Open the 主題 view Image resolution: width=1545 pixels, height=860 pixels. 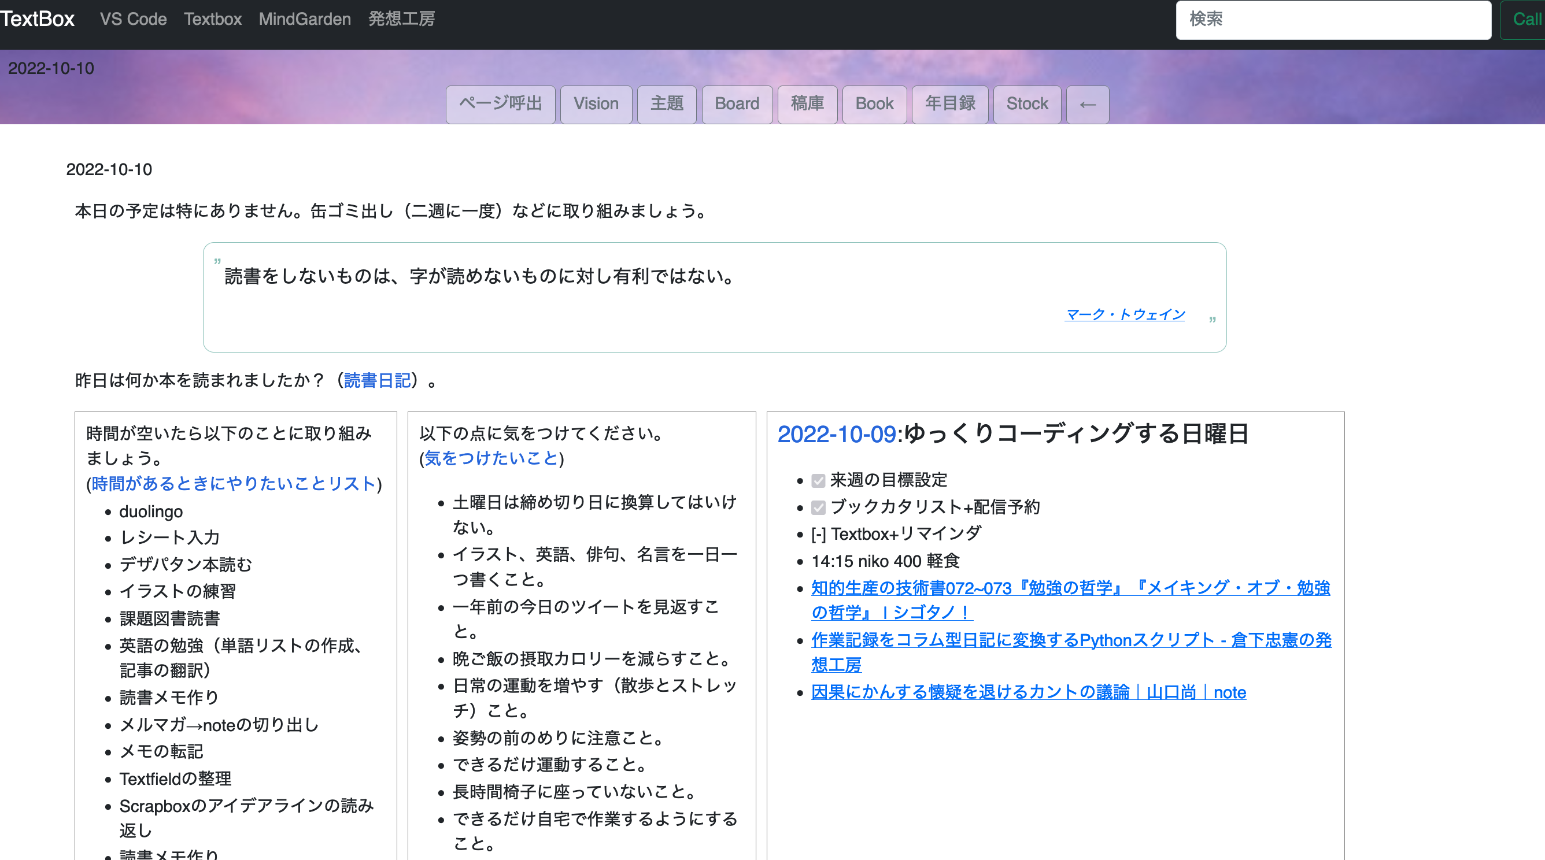(x=666, y=104)
